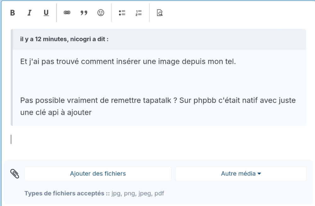Toggle italic formatting in the editor toolbar
Screen dimensions: 315x206
tap(29, 13)
